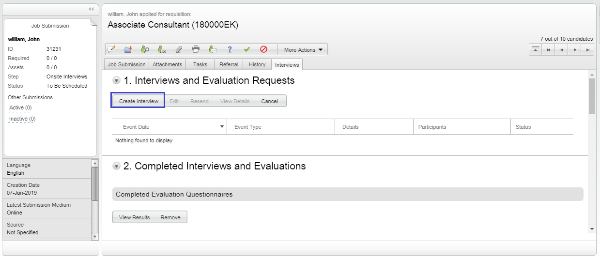Click the main panel vertical scrollbar thumb
600x259 pixels.
click(x=592, y=96)
